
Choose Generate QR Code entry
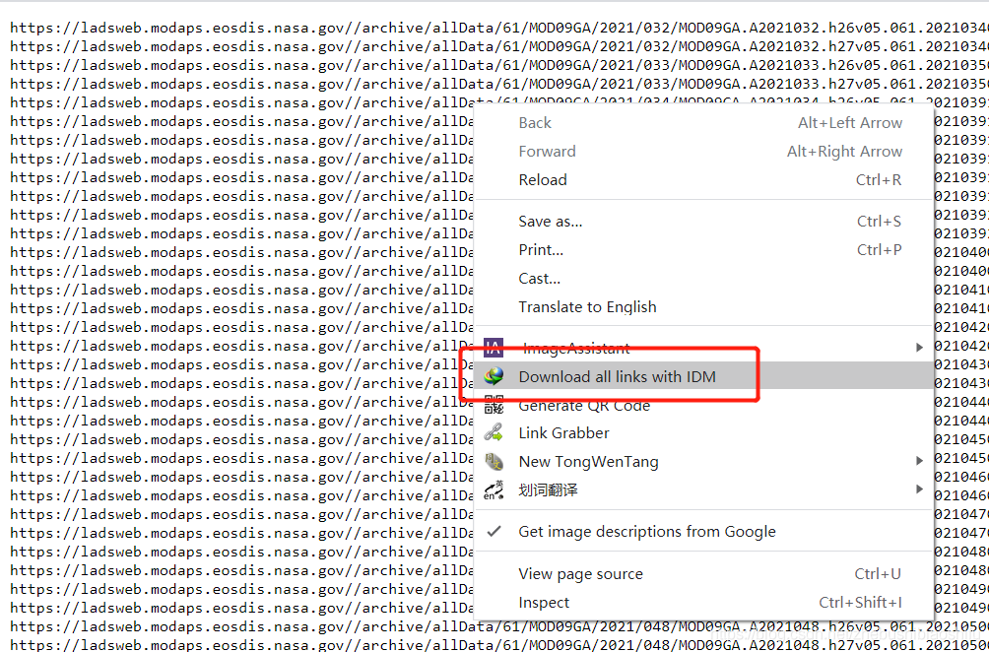click(x=703, y=405)
